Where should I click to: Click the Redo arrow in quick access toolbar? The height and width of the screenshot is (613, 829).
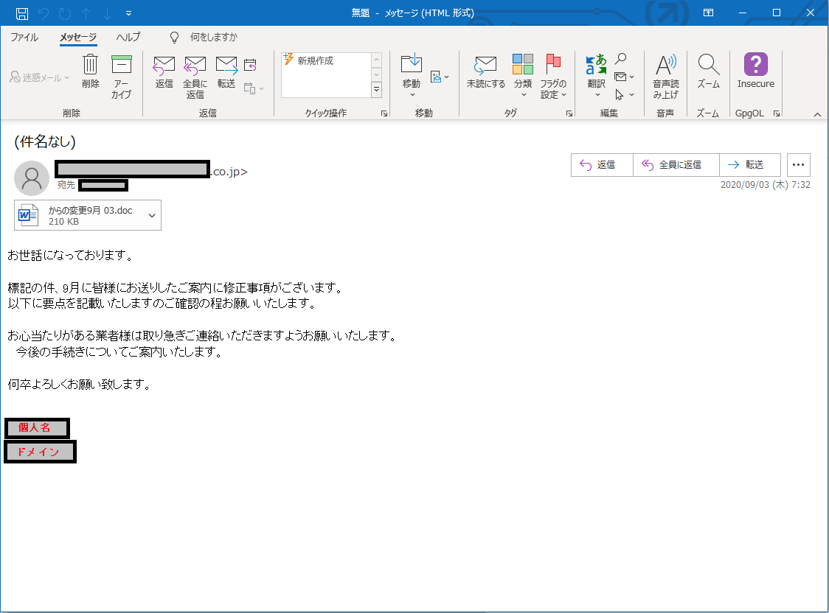64,13
